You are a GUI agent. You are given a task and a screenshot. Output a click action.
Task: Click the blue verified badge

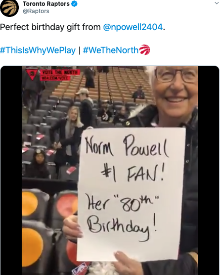tap(74, 4)
